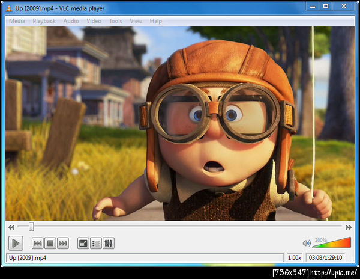This screenshot has height=279, width=360.
Task: Open the Media menu
Action: pos(17,21)
